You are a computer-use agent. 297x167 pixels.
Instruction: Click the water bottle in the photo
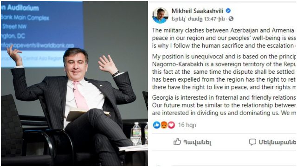click(x=136, y=134)
